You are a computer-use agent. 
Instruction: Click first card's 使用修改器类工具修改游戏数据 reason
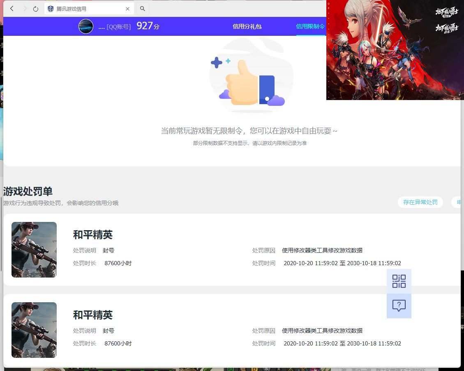(322, 250)
